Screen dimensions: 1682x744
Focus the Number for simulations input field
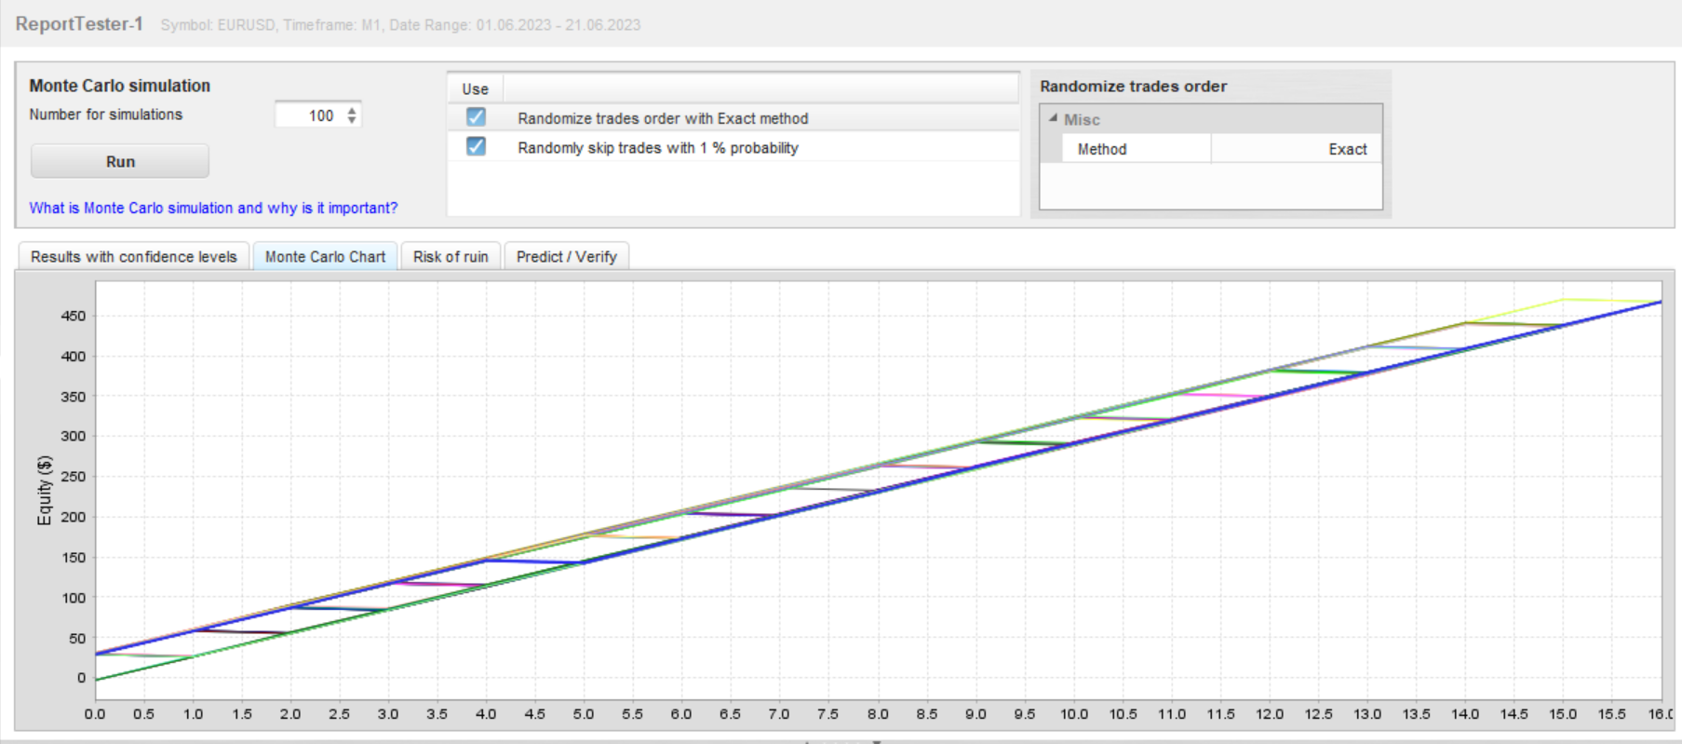310,115
